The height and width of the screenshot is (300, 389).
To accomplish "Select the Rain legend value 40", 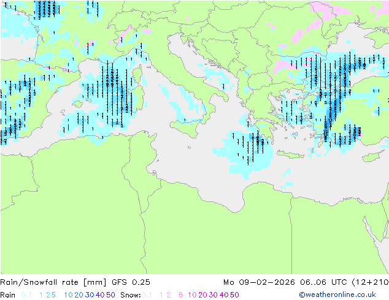I will pos(100,295).
